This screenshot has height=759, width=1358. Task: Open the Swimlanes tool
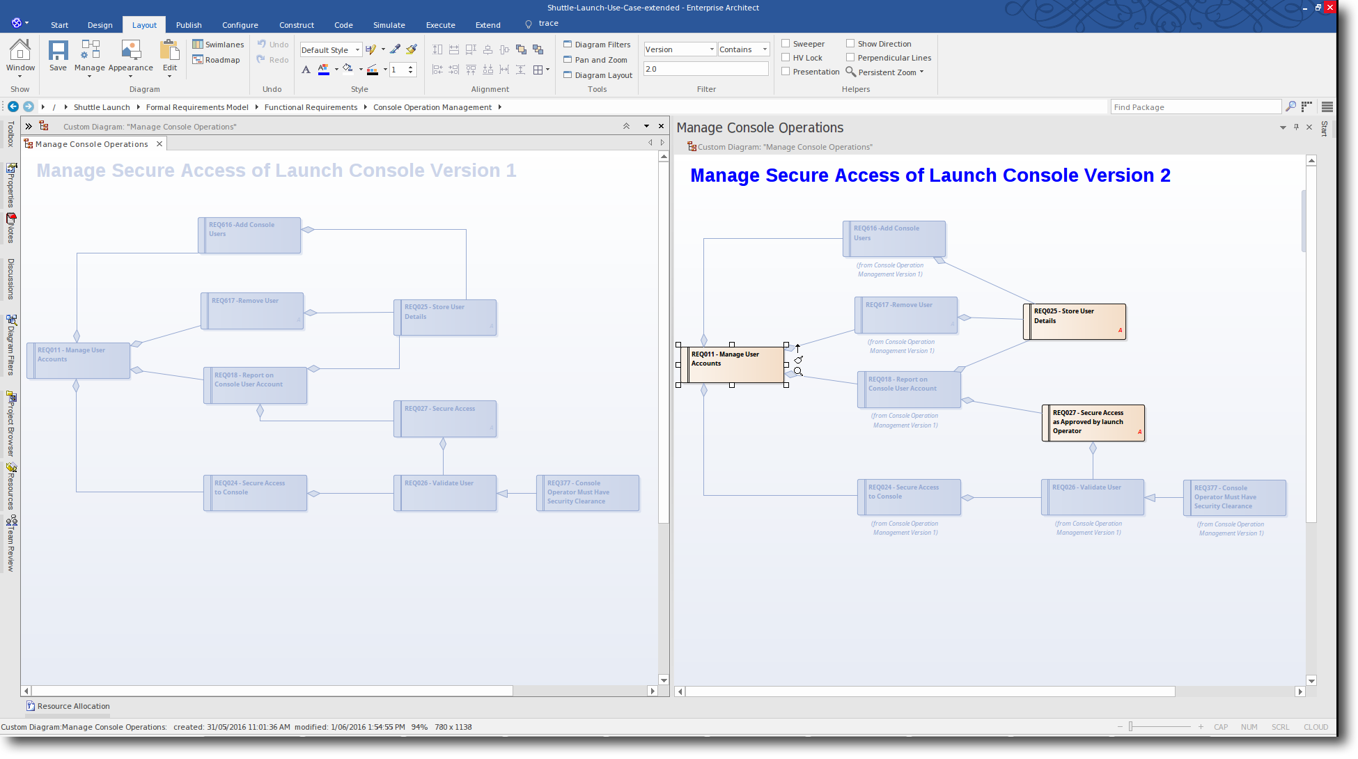218,45
